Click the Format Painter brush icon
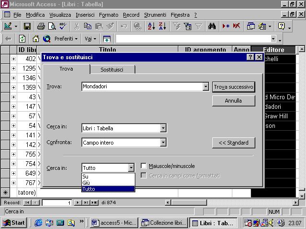 (110, 26)
